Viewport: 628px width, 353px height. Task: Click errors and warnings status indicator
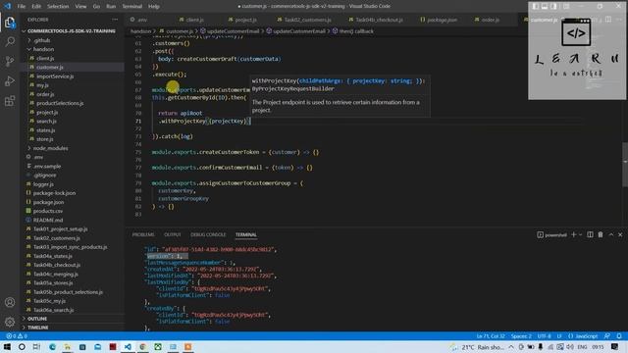tap(17, 336)
